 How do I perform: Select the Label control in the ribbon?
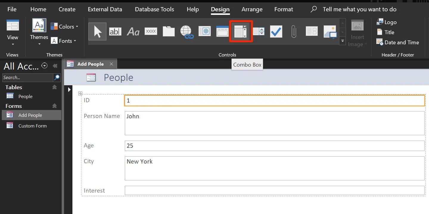click(x=133, y=31)
